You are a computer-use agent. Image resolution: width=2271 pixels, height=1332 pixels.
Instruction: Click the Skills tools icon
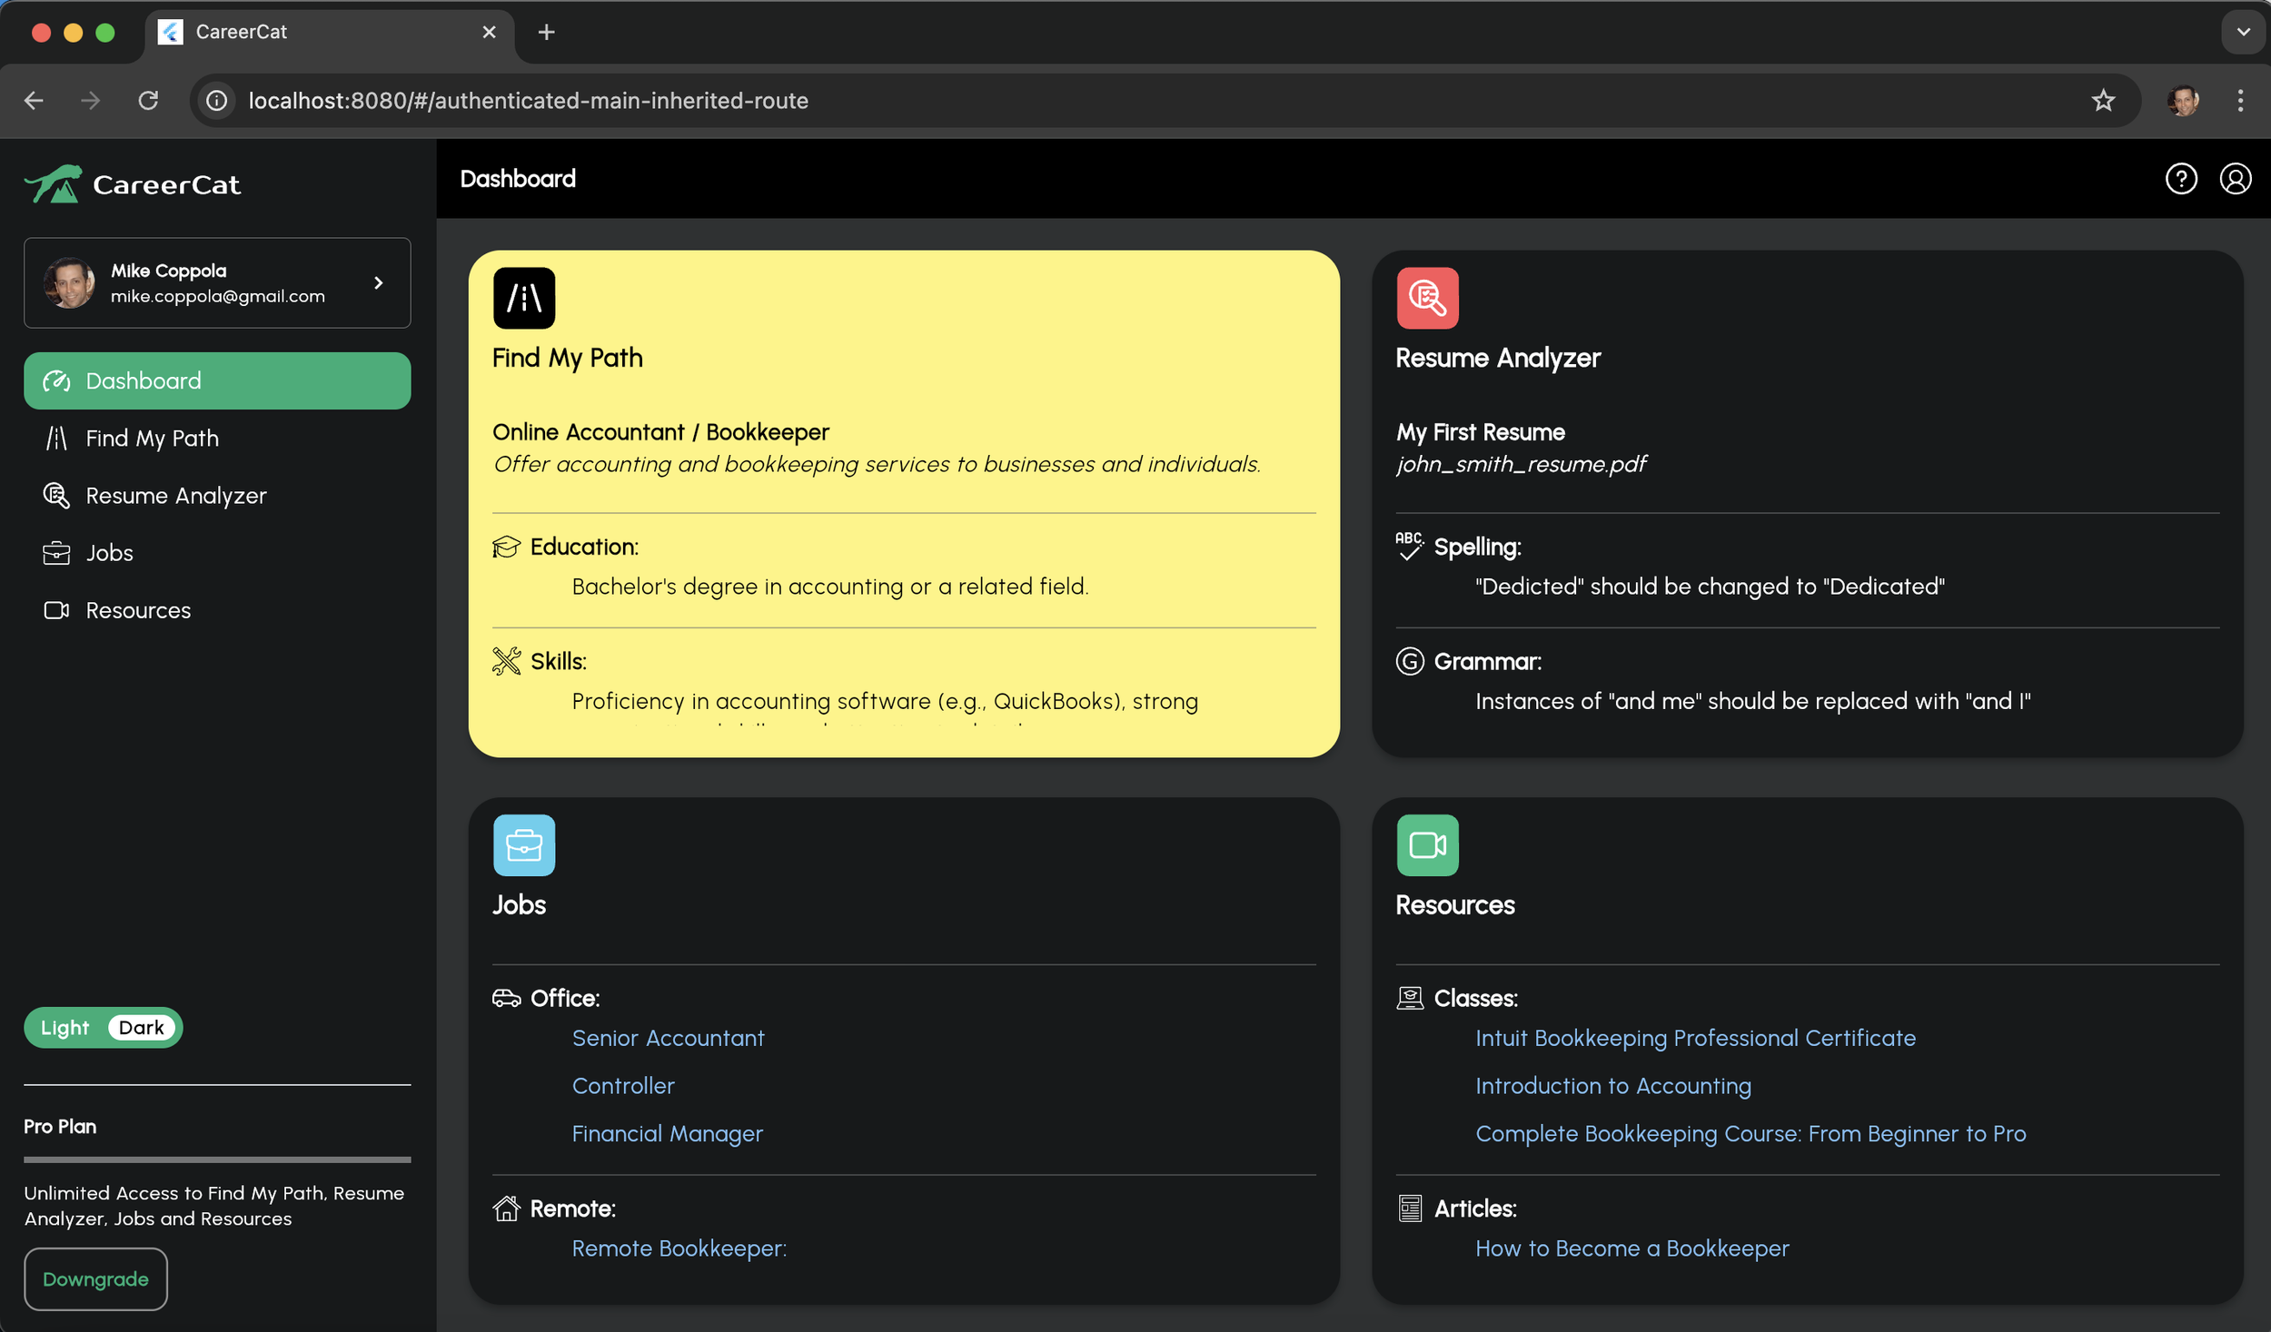coord(506,661)
